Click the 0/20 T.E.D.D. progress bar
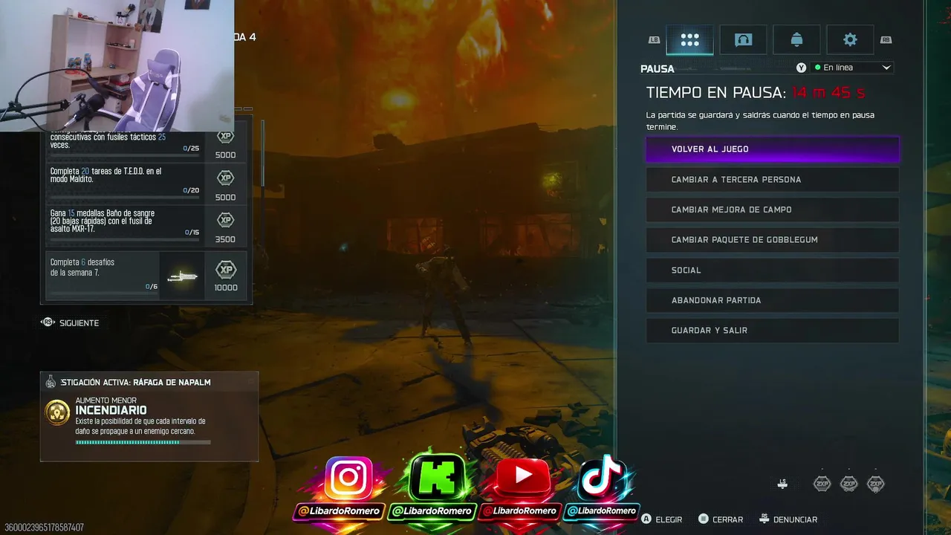Screen dimensions: 951x535 tap(125, 197)
